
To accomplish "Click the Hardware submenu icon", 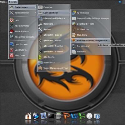I will (40, 24).
